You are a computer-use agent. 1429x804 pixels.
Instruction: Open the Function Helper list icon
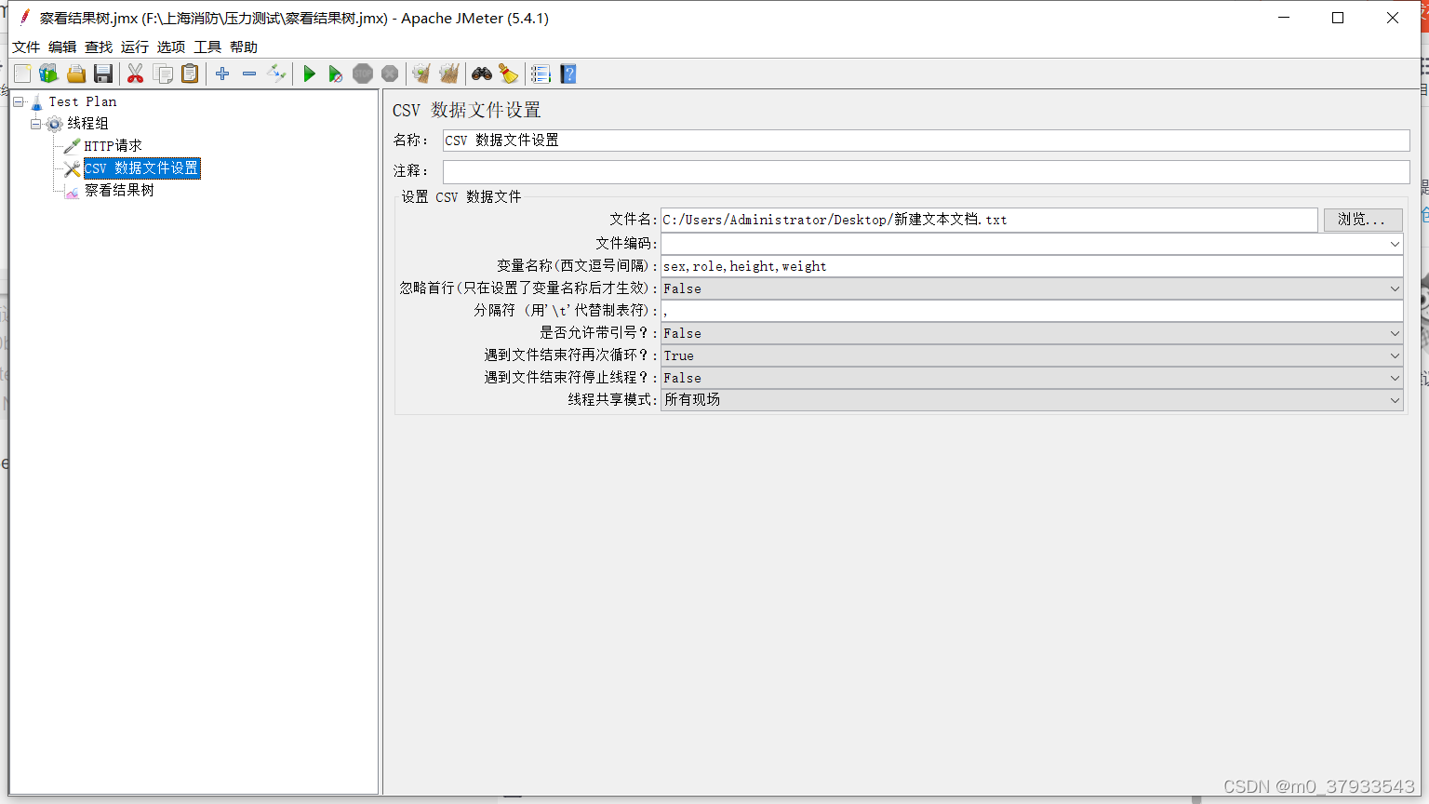click(x=541, y=74)
